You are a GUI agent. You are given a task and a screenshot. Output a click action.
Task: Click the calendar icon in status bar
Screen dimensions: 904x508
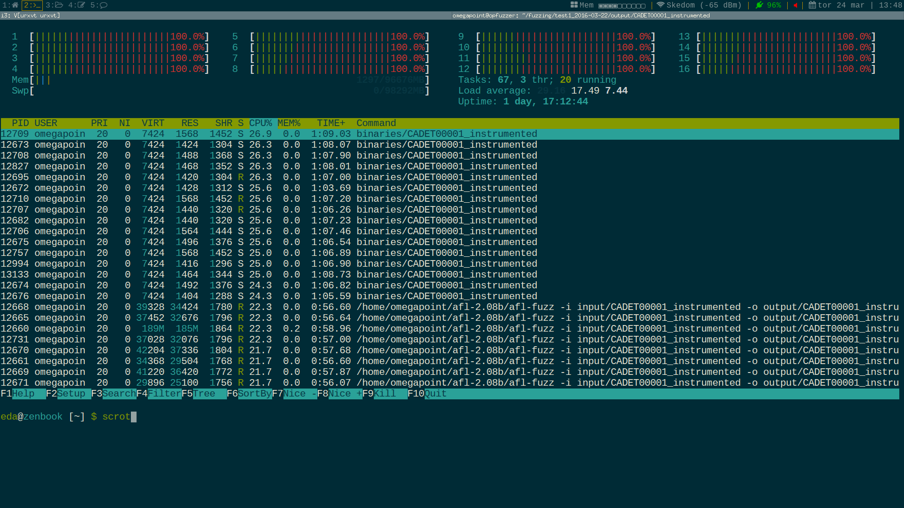pyautogui.click(x=812, y=5)
